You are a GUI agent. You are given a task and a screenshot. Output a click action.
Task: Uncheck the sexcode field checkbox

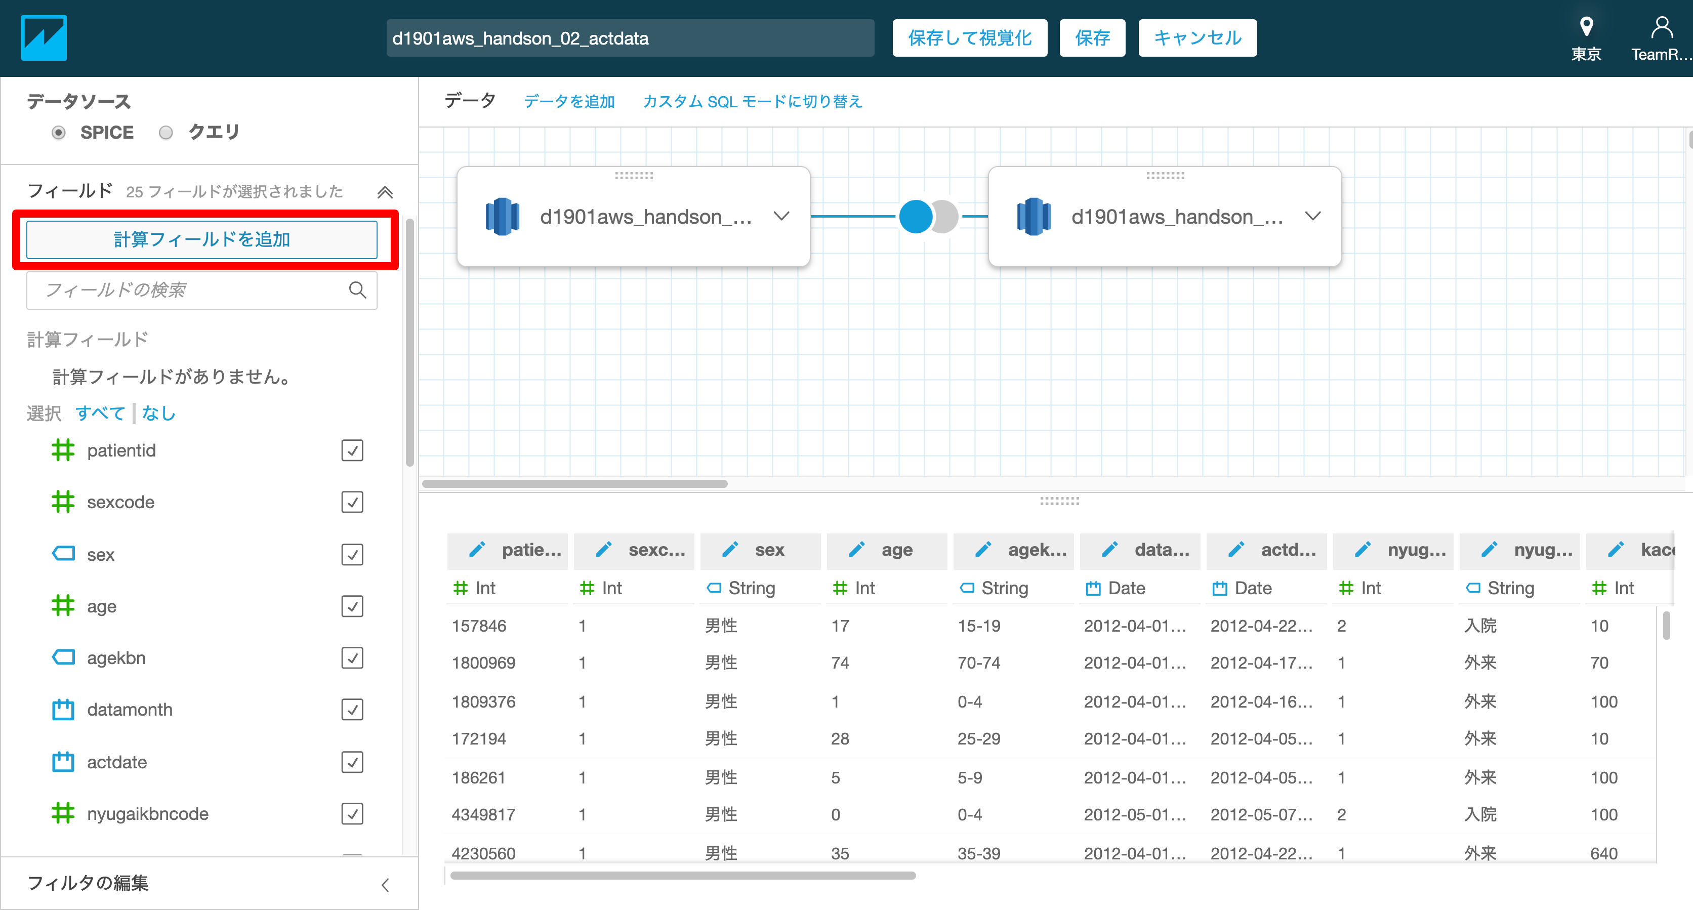tap(352, 502)
